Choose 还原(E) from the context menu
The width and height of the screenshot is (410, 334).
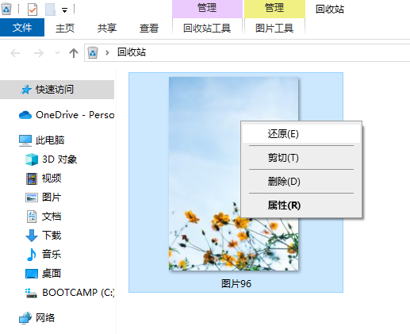pos(301,134)
